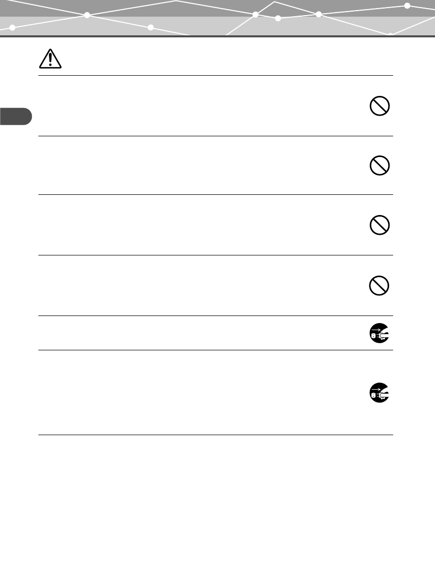
Task: Select the middle dot of the central header cluster
Action: [x=278, y=18]
